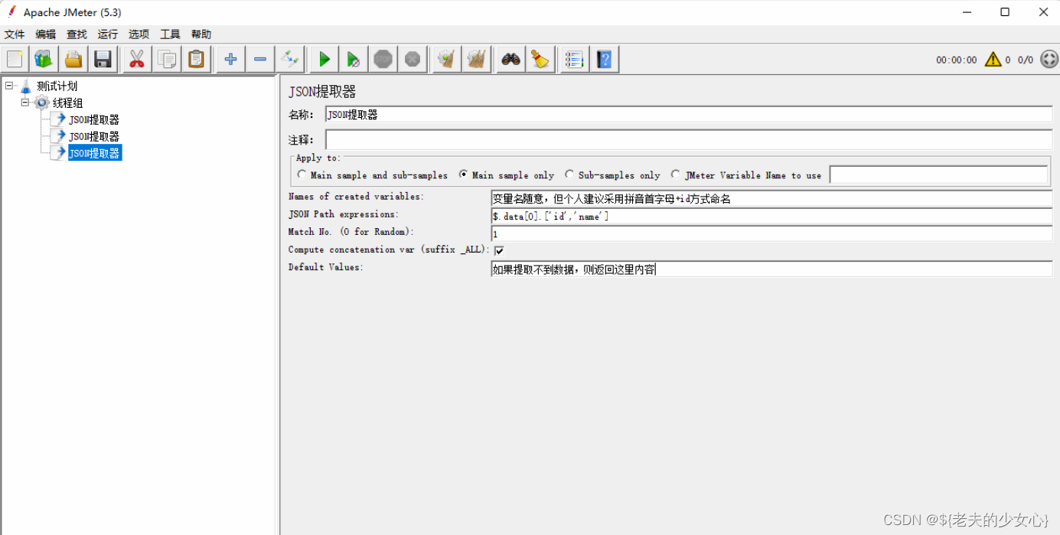This screenshot has width=1060, height=535.
Task: Click the 0/0 thread count text
Action: pyautogui.click(x=1025, y=60)
